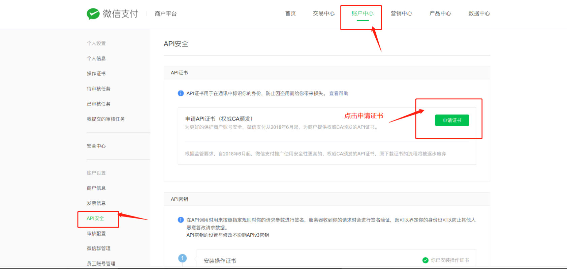This screenshot has width=567, height=269.
Task: Click the step 1 circle icon
Action: click(182, 258)
